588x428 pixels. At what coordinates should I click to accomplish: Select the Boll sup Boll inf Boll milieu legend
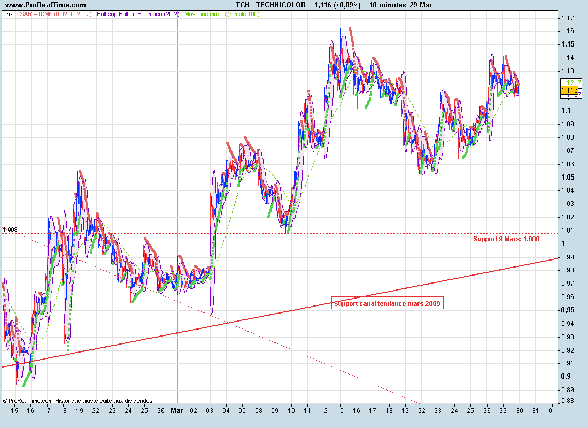coord(138,14)
